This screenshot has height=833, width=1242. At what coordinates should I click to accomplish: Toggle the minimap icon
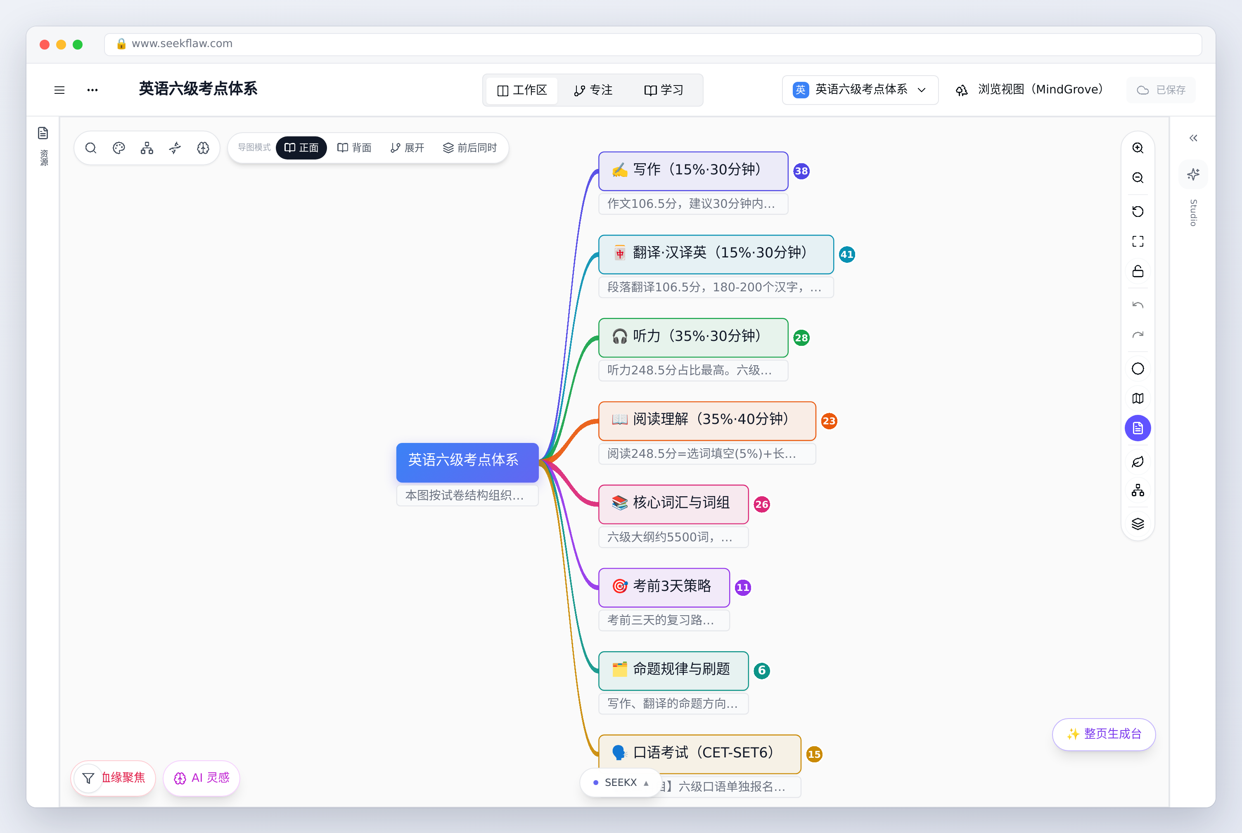coord(1138,398)
